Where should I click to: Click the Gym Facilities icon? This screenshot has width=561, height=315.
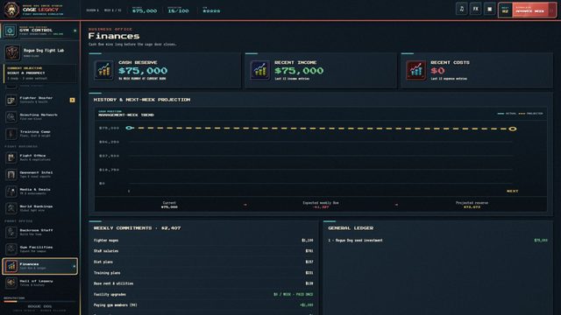(11, 248)
